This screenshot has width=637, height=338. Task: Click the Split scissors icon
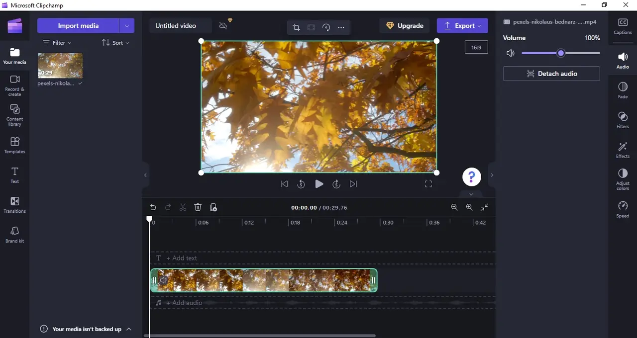(183, 207)
